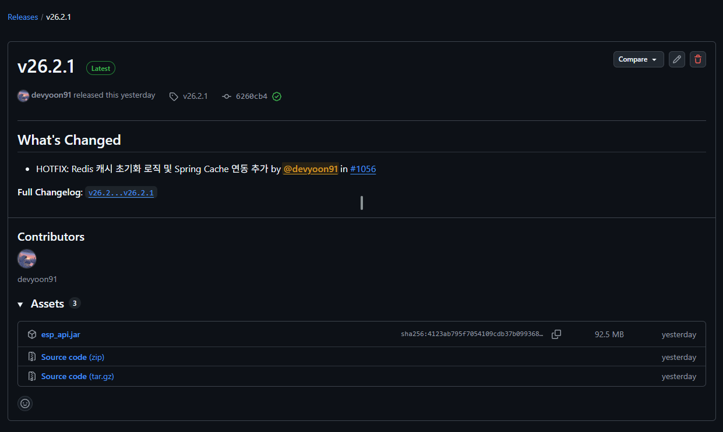The height and width of the screenshot is (432, 723).
Task: Open the v26.2.1 tag link
Action: (x=195, y=96)
